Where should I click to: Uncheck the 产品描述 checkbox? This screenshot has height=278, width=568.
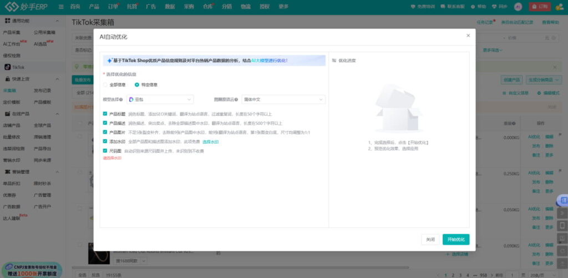[x=105, y=123]
